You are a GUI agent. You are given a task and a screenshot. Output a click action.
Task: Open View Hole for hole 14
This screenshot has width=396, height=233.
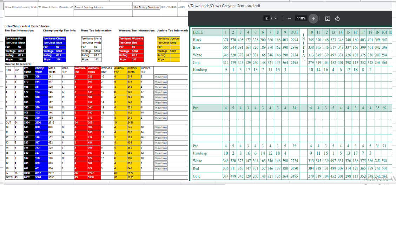pyautogui.click(x=161, y=148)
